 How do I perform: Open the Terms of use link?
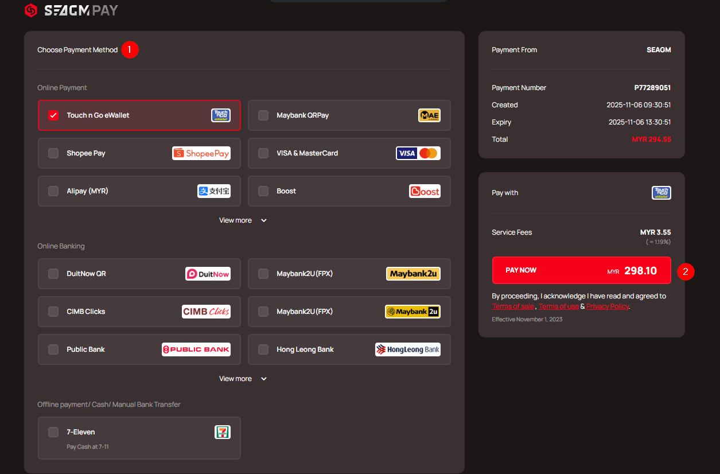click(x=559, y=306)
